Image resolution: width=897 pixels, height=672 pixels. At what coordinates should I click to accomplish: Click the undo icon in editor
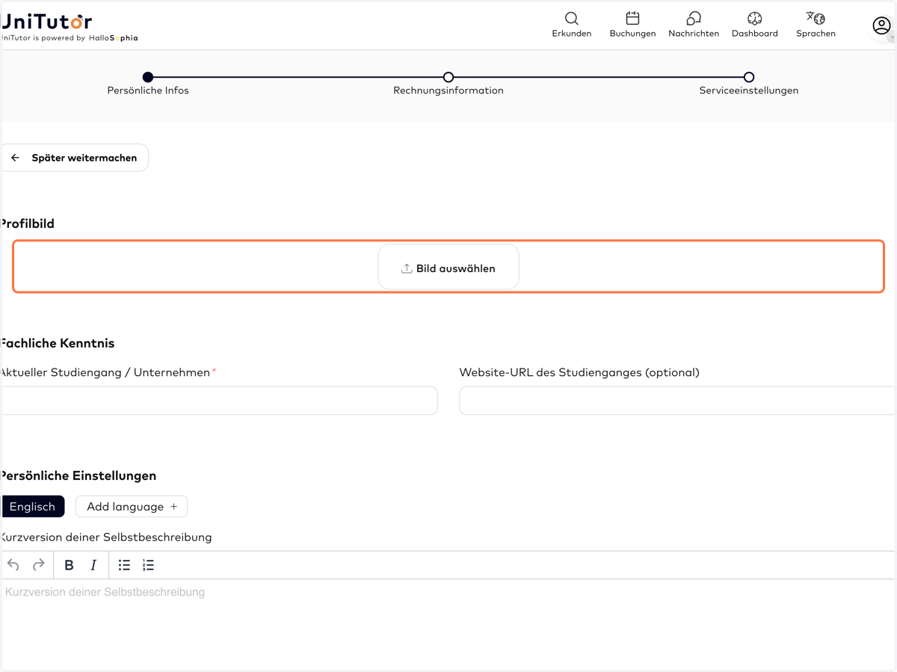point(13,565)
